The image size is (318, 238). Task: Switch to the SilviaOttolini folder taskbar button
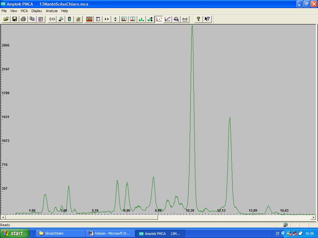point(61,233)
